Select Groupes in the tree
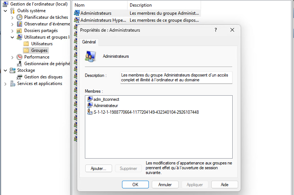 pyautogui.click(x=39, y=50)
